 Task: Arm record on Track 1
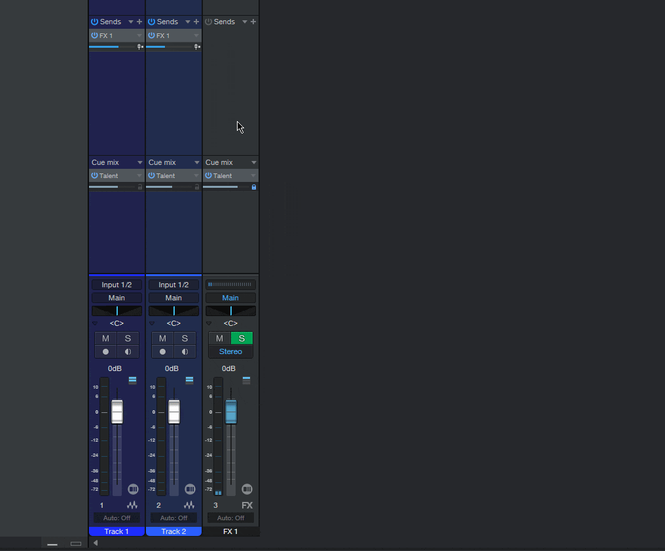tap(105, 351)
